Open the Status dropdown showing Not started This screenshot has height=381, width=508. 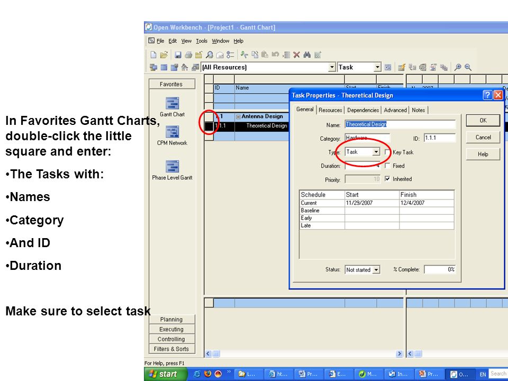376,269
